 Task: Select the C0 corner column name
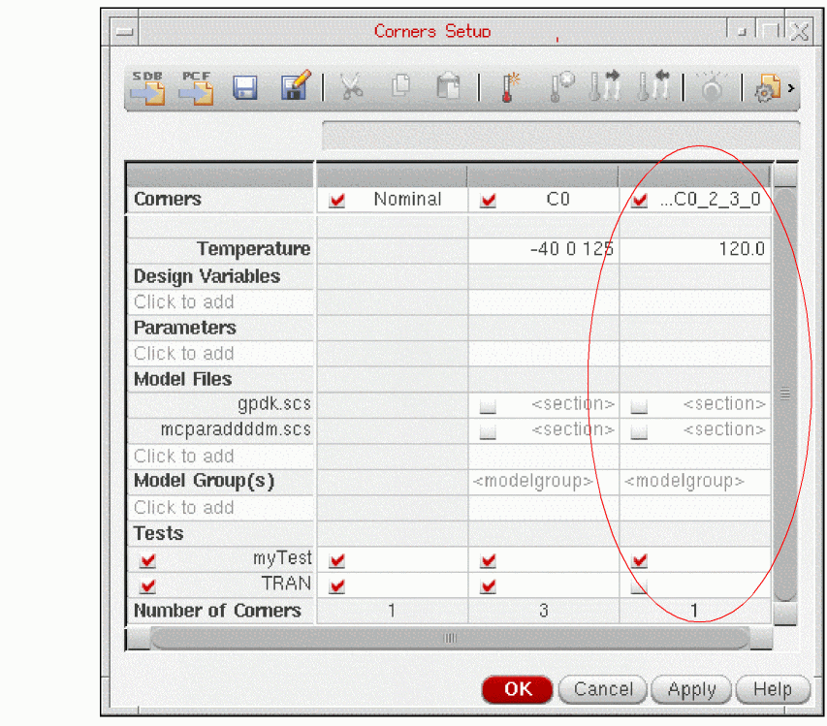pos(558,200)
